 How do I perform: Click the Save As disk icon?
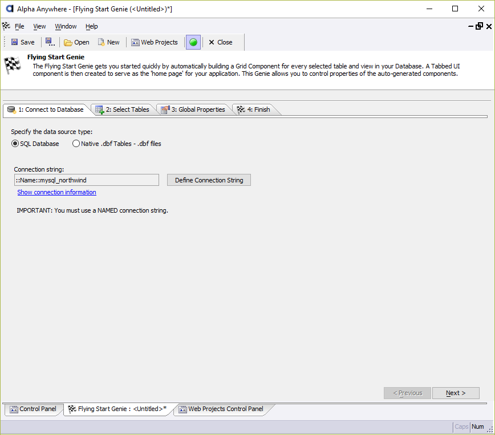50,42
